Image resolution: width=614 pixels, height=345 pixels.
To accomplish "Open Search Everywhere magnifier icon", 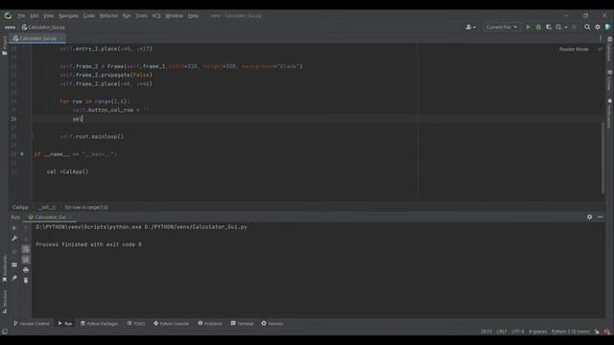I will coord(587,27).
